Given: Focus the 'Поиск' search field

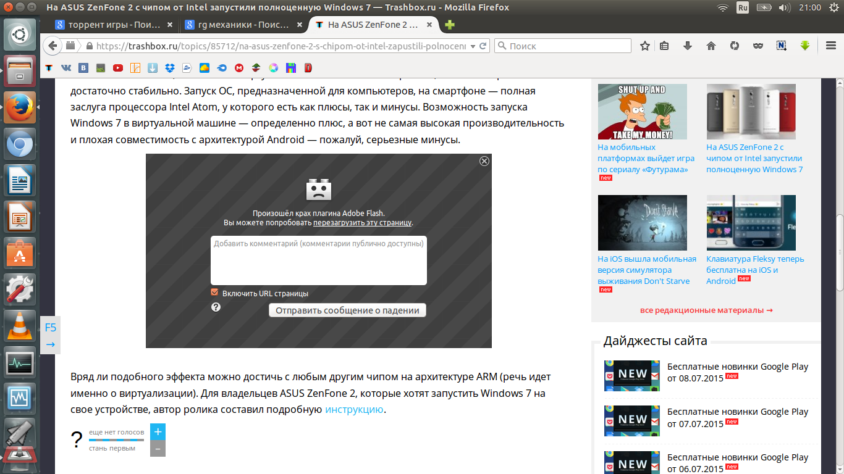Looking at the screenshot, I should [563, 46].
